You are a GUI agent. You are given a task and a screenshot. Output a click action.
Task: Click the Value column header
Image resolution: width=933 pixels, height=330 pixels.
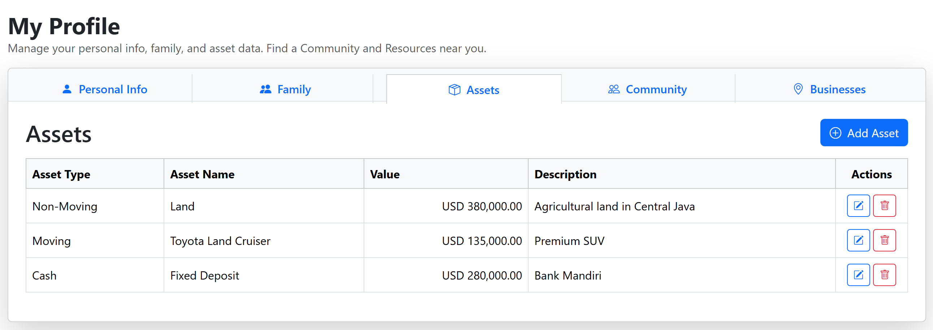[385, 174]
